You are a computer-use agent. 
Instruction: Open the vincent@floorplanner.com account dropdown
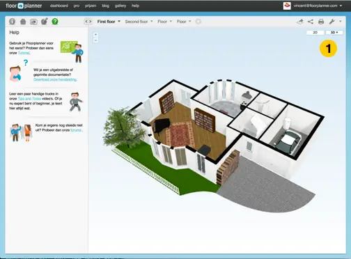[318, 6]
